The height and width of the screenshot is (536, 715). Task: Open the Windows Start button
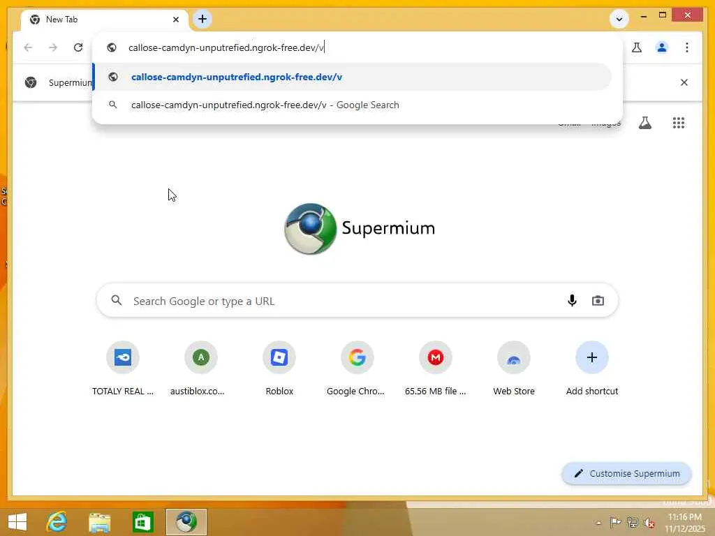click(17, 522)
